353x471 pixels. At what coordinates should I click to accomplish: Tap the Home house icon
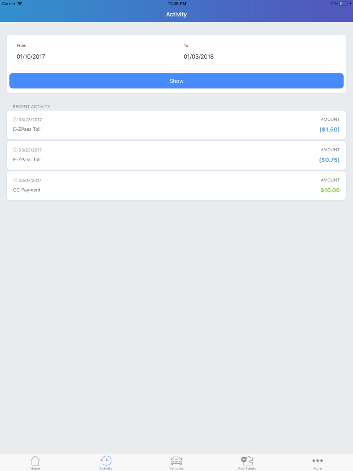pyautogui.click(x=35, y=460)
